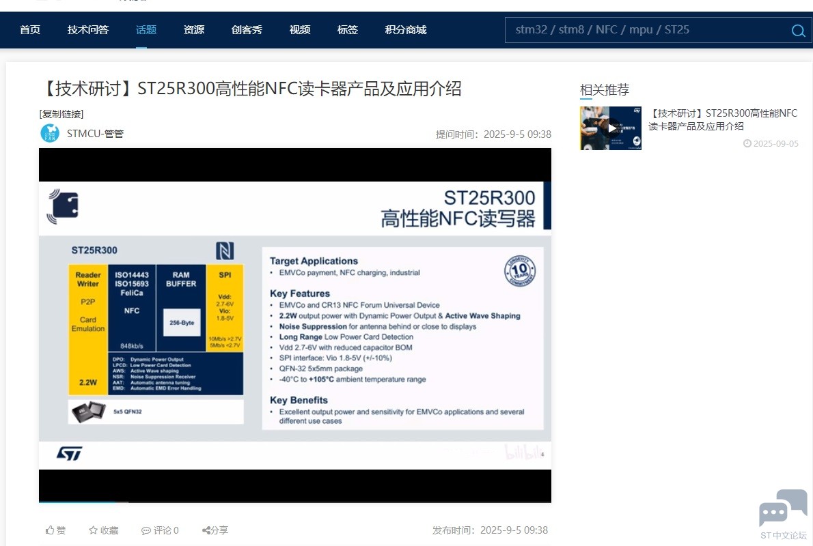
Task: Open the STMCU-管管 author name link
Action: click(96, 134)
